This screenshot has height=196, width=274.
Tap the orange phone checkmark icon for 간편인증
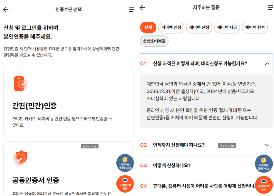[20, 84]
